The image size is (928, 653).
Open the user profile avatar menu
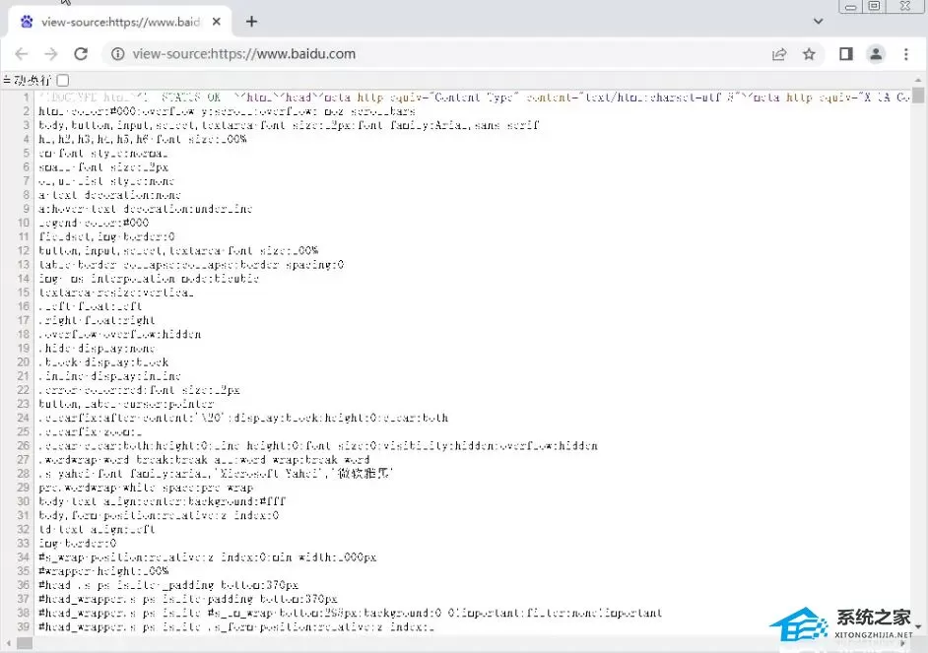pyautogui.click(x=876, y=54)
